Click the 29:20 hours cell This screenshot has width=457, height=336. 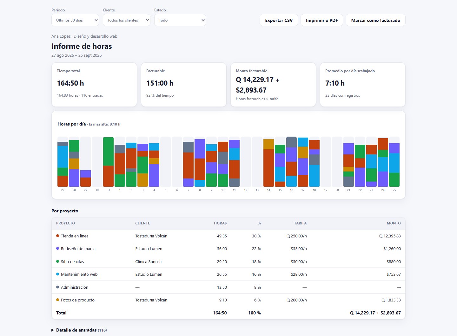[222, 262]
